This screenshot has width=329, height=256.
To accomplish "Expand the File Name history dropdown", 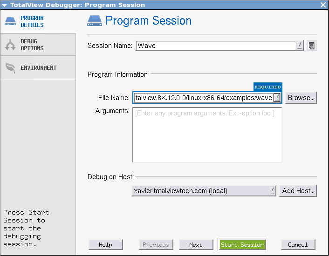I will 277,98.
